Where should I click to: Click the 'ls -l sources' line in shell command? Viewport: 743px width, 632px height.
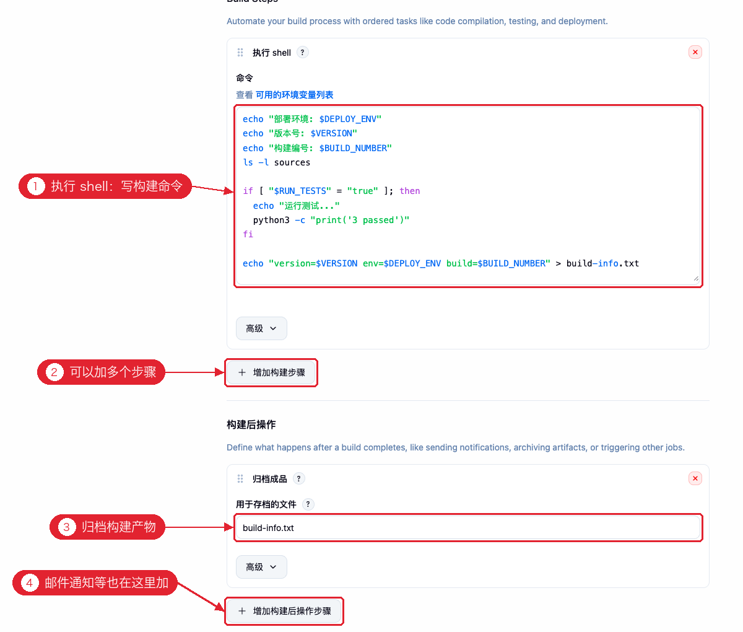276,162
